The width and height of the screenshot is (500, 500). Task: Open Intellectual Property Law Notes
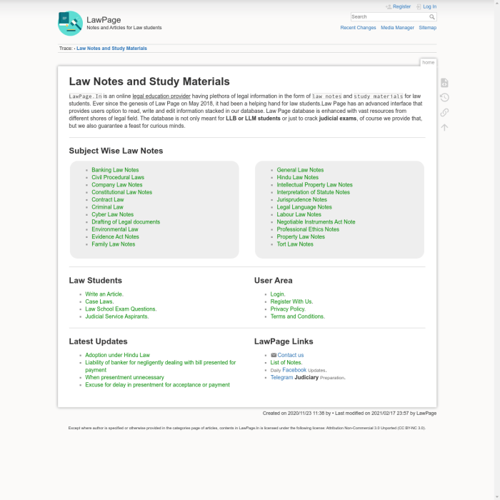tap(314, 185)
